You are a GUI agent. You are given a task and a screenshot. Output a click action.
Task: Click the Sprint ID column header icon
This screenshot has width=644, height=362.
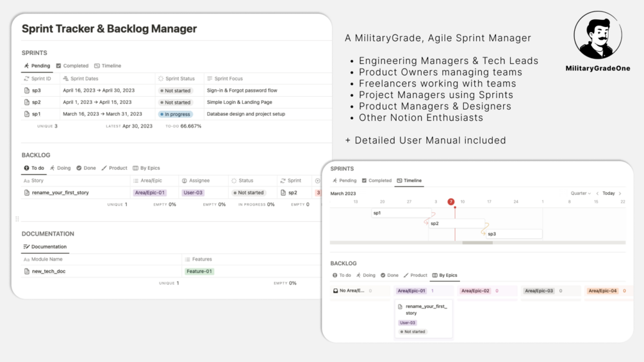[27, 79]
